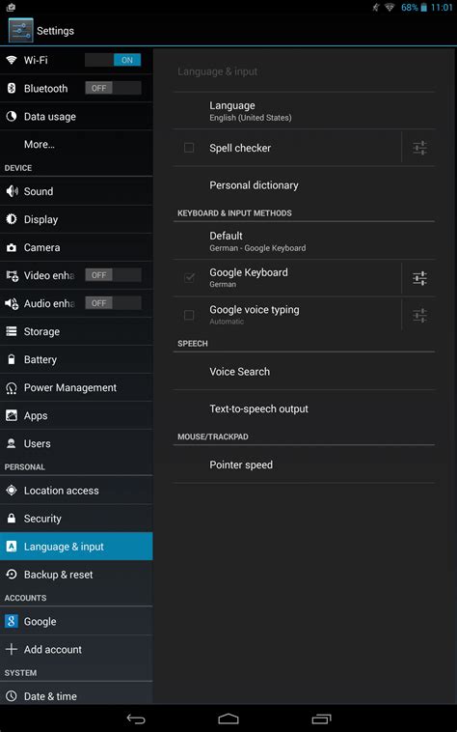Select Apps in sidebar
The image size is (457, 732).
[76, 415]
